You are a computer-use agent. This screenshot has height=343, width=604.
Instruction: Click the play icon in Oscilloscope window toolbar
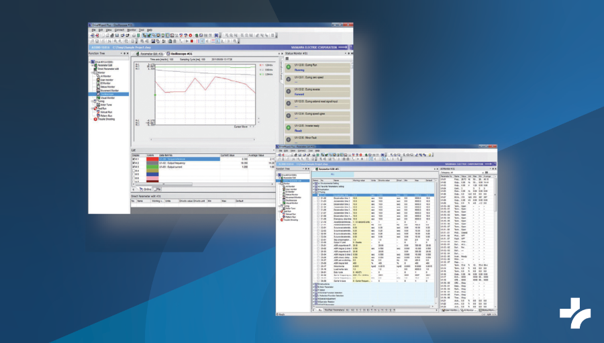[x=187, y=41]
